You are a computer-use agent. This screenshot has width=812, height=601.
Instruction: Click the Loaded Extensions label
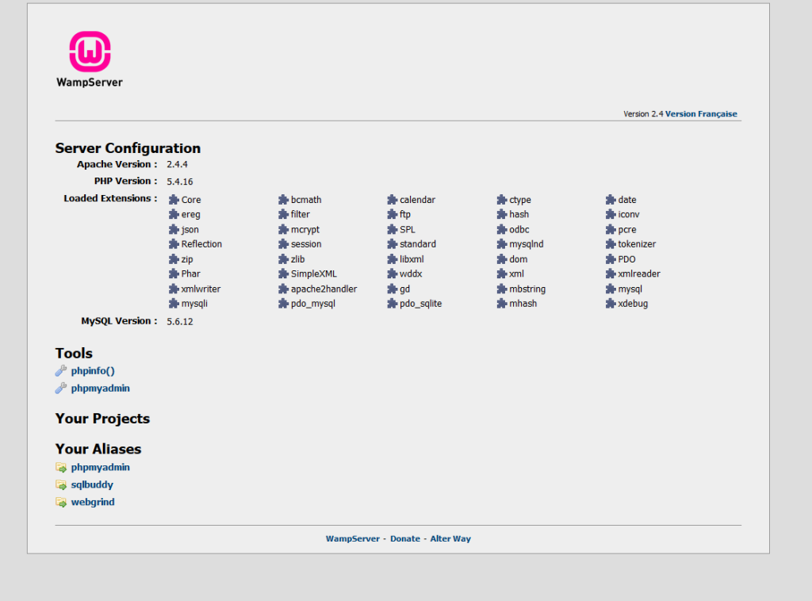pyautogui.click(x=110, y=198)
